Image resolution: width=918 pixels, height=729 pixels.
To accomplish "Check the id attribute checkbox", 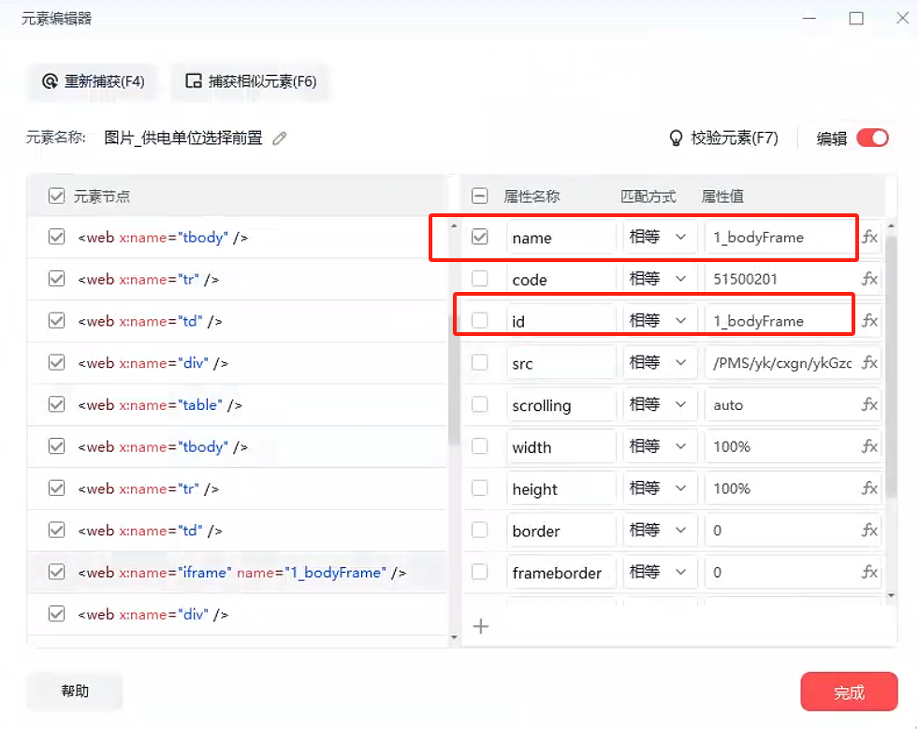I will pyautogui.click(x=479, y=321).
